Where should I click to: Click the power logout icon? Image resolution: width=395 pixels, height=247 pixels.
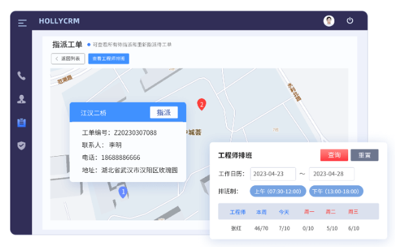coord(349,21)
